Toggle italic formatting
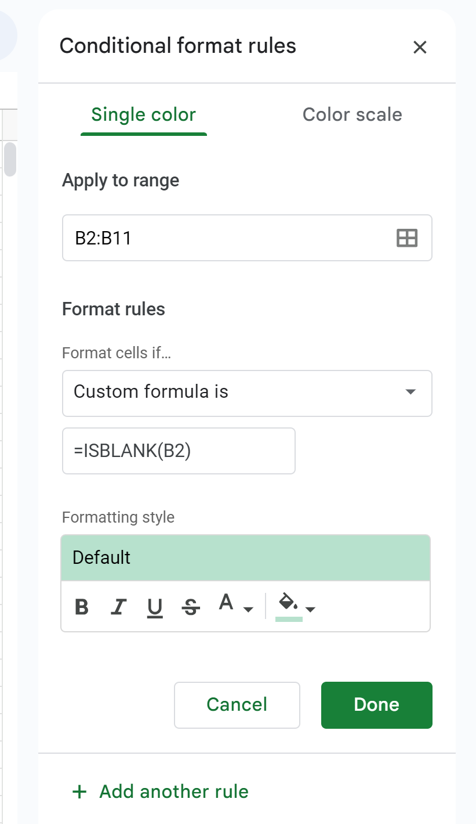476x824 pixels. click(x=118, y=607)
